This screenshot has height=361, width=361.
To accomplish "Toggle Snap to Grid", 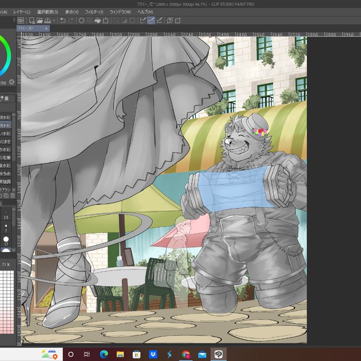I will point(159,21).
